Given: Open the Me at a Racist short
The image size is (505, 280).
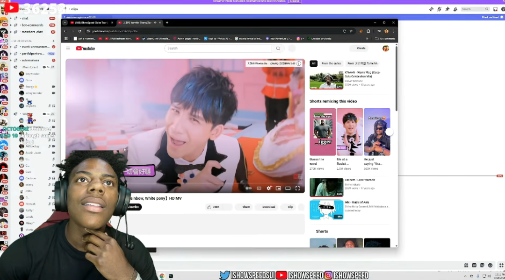Looking at the screenshot, I should [x=349, y=132].
